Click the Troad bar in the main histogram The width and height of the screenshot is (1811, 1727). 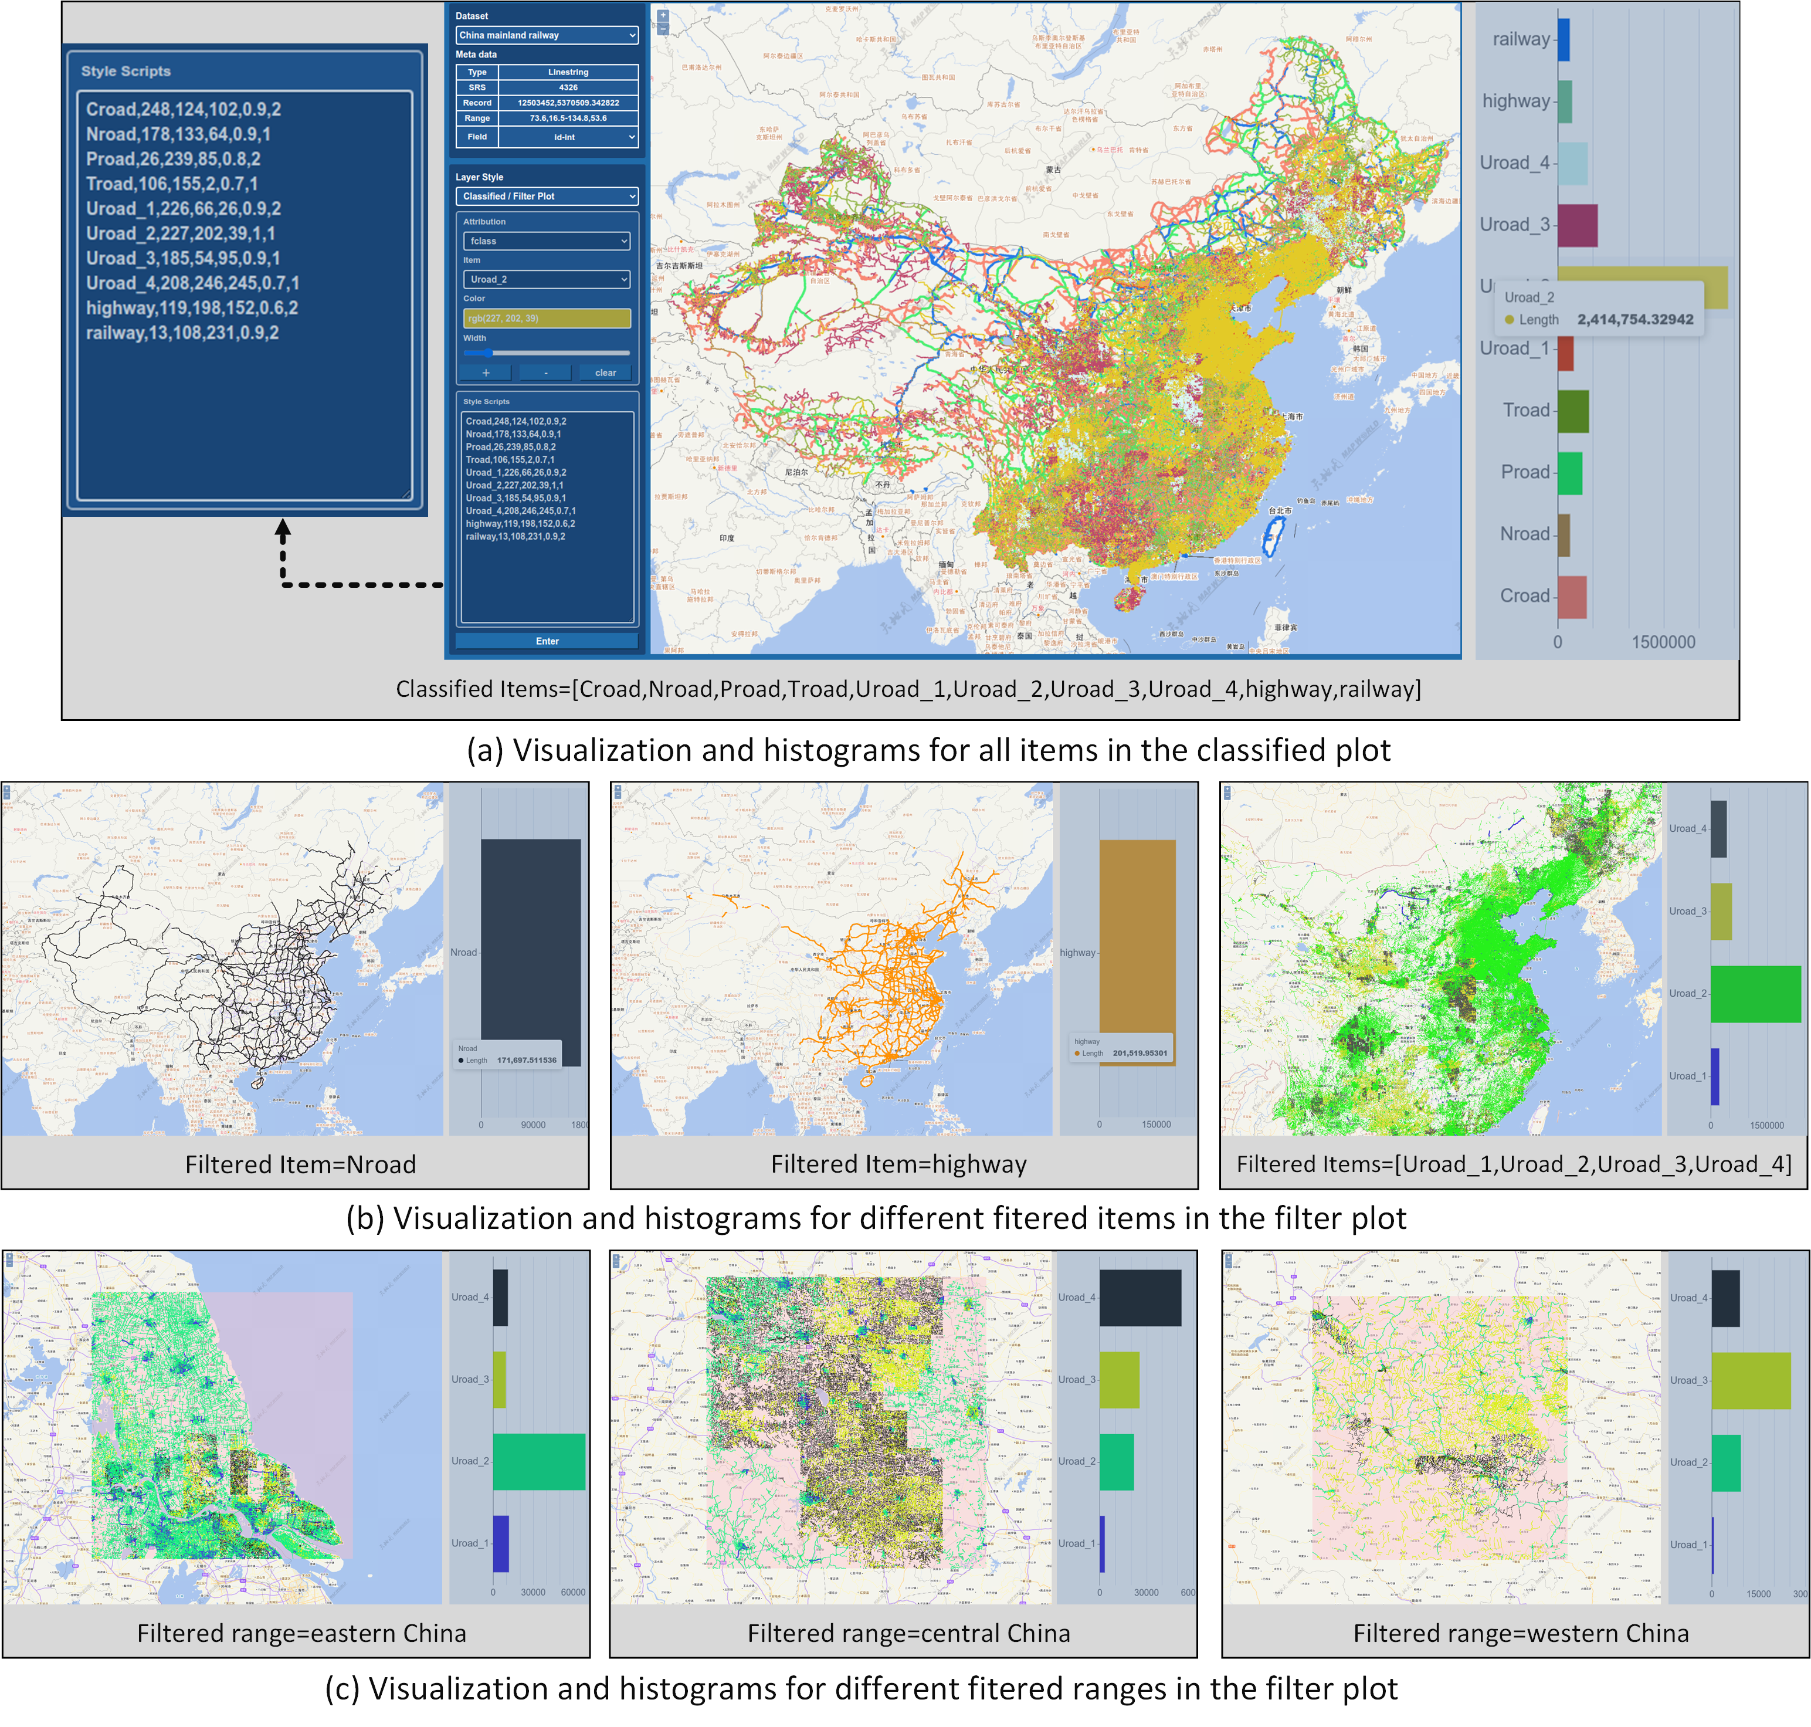click(1573, 411)
